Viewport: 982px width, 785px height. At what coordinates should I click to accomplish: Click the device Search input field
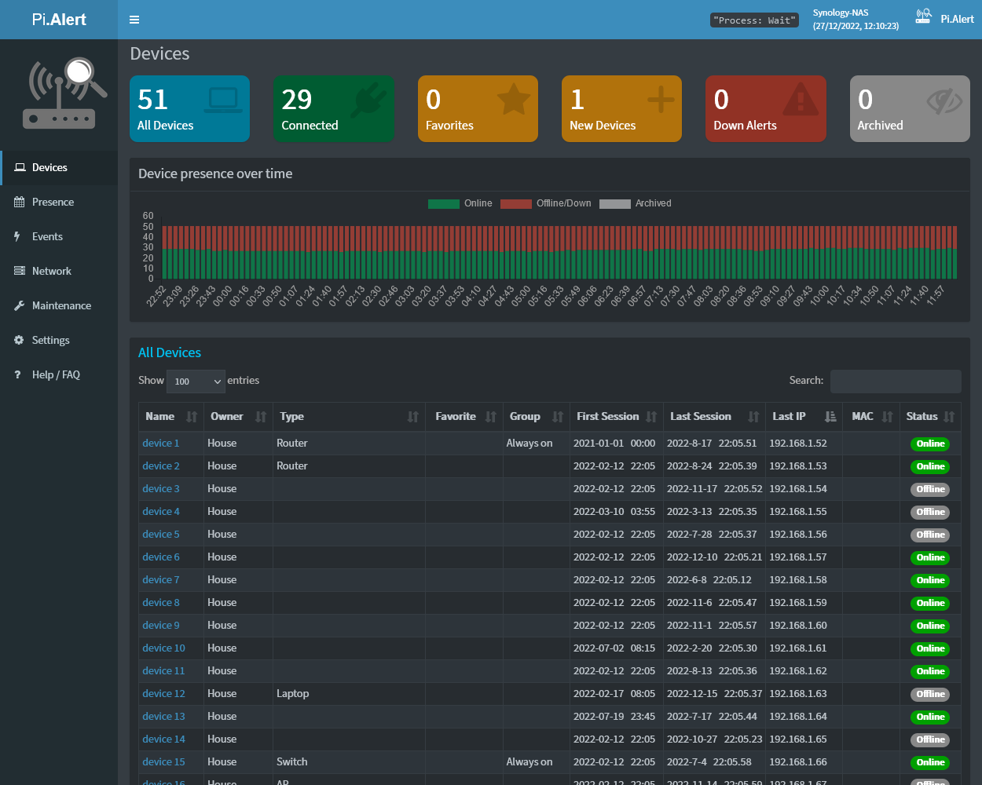click(895, 382)
